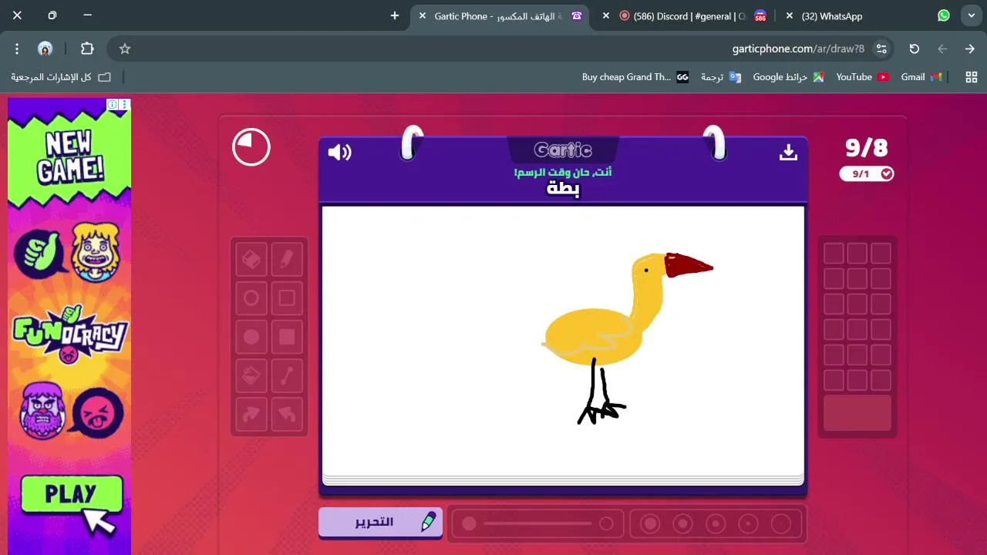Select the Pencil drawing tool
Viewport: 987px width, 555px height.
(x=287, y=259)
